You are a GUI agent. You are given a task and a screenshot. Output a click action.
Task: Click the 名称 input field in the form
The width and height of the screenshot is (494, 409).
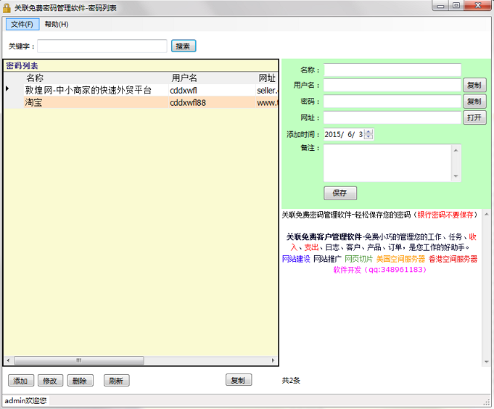[x=392, y=70]
